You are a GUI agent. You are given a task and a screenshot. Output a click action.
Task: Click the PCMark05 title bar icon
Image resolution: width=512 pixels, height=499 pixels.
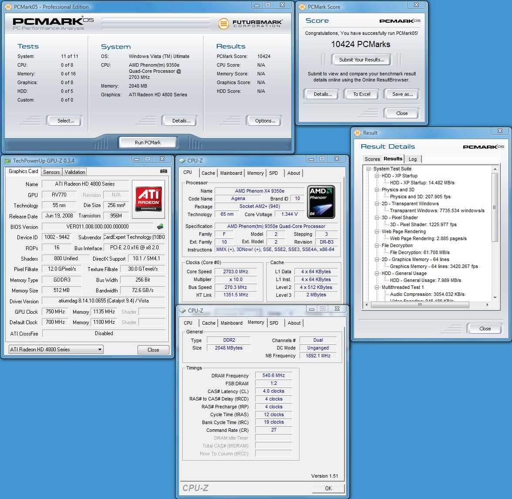pyautogui.click(x=9, y=7)
